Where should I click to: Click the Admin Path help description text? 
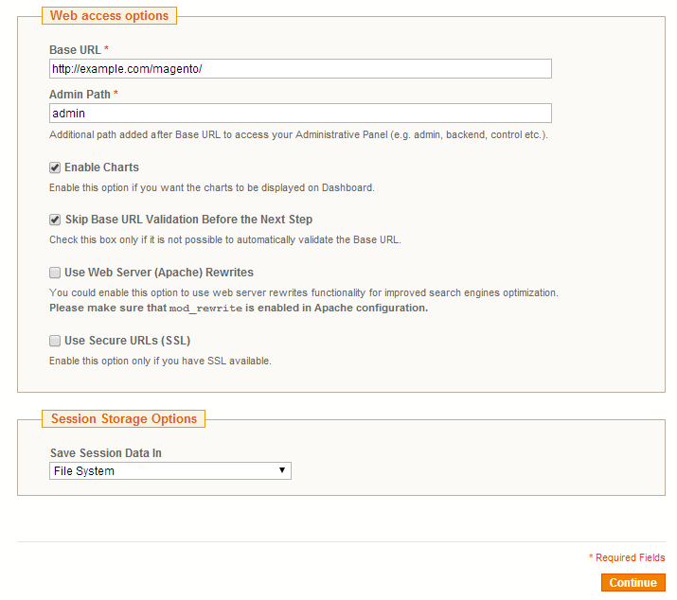click(x=298, y=135)
